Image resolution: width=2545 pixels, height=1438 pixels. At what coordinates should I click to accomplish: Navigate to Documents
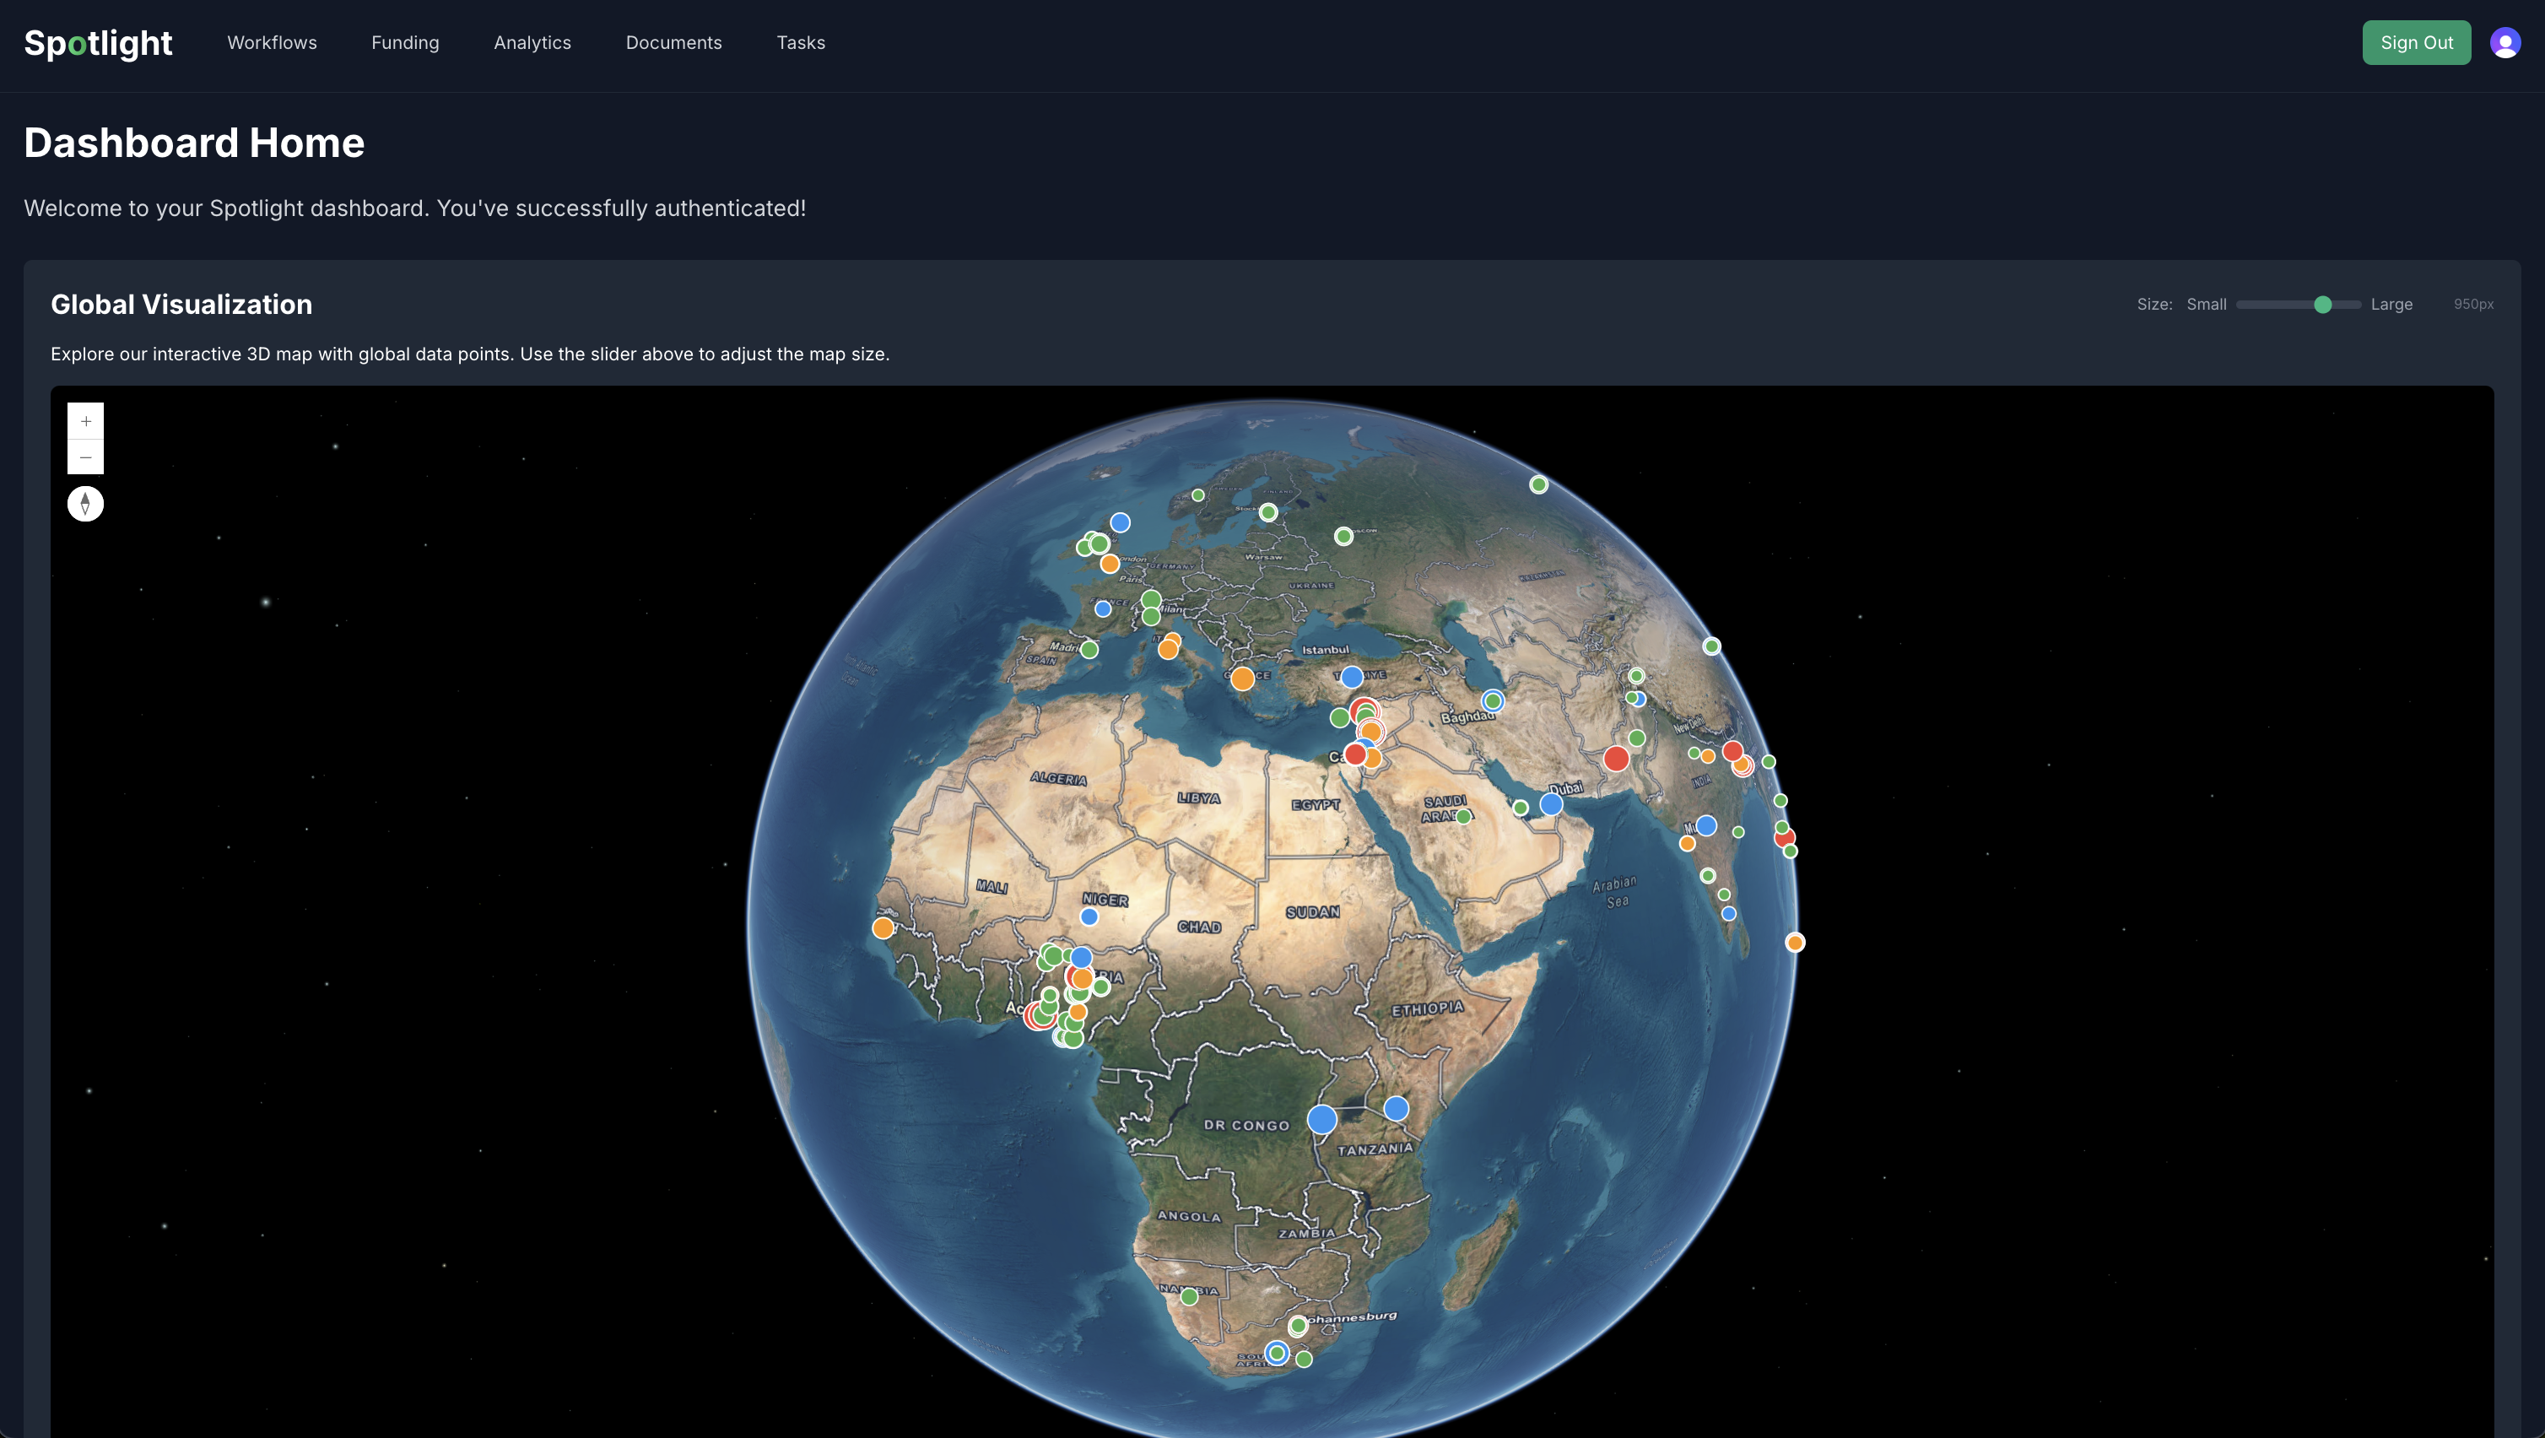pos(673,42)
